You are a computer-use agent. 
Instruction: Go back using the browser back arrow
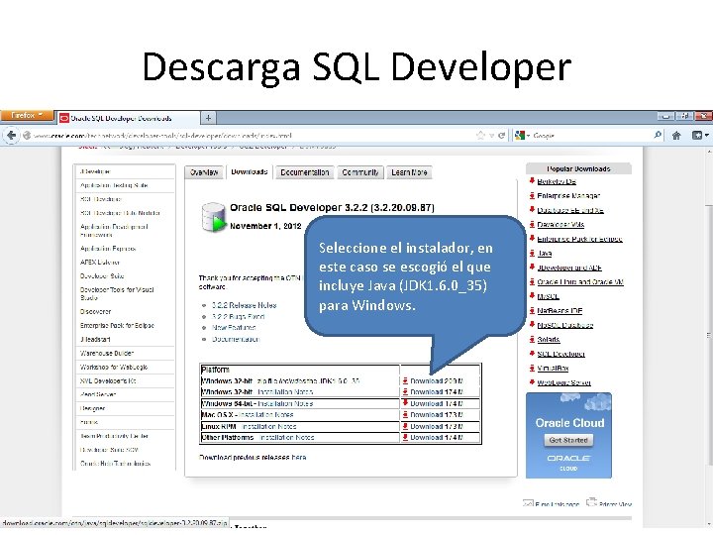click(x=11, y=135)
